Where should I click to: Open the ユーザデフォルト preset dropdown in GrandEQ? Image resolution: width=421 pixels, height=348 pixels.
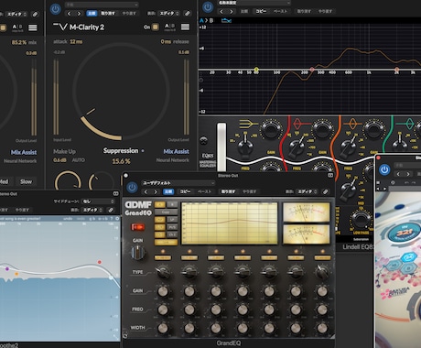(178, 183)
